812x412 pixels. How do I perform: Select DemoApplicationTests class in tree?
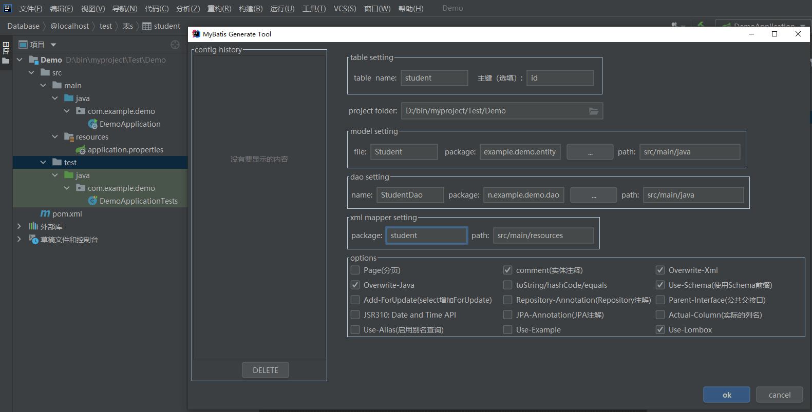pyautogui.click(x=138, y=201)
